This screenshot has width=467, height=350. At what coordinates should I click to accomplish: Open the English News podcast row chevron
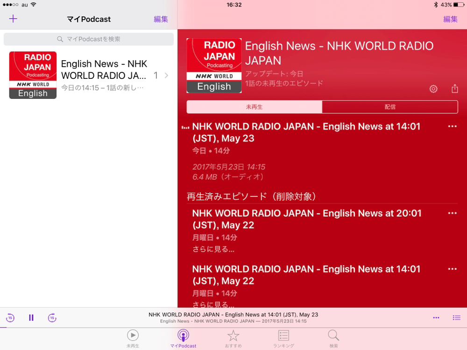tap(167, 76)
